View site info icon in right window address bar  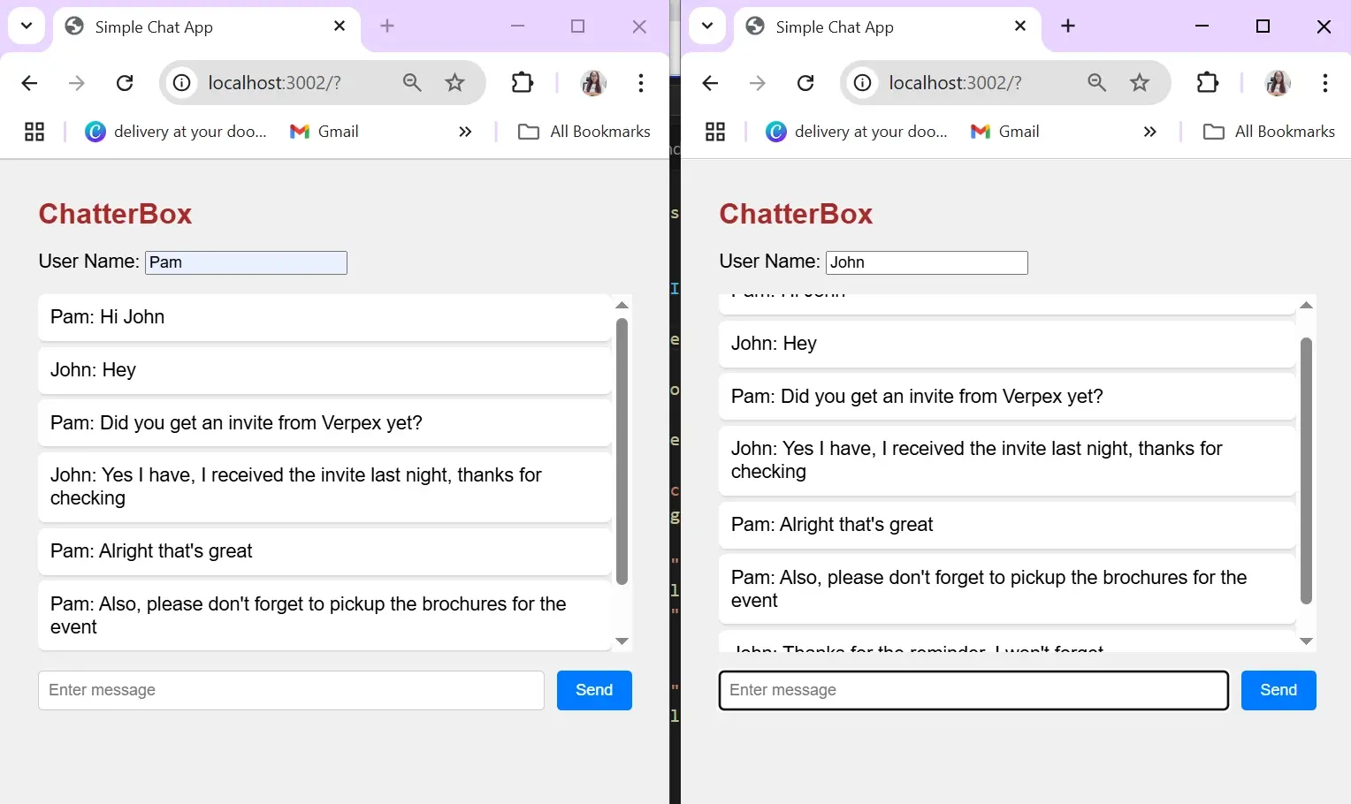tap(862, 83)
